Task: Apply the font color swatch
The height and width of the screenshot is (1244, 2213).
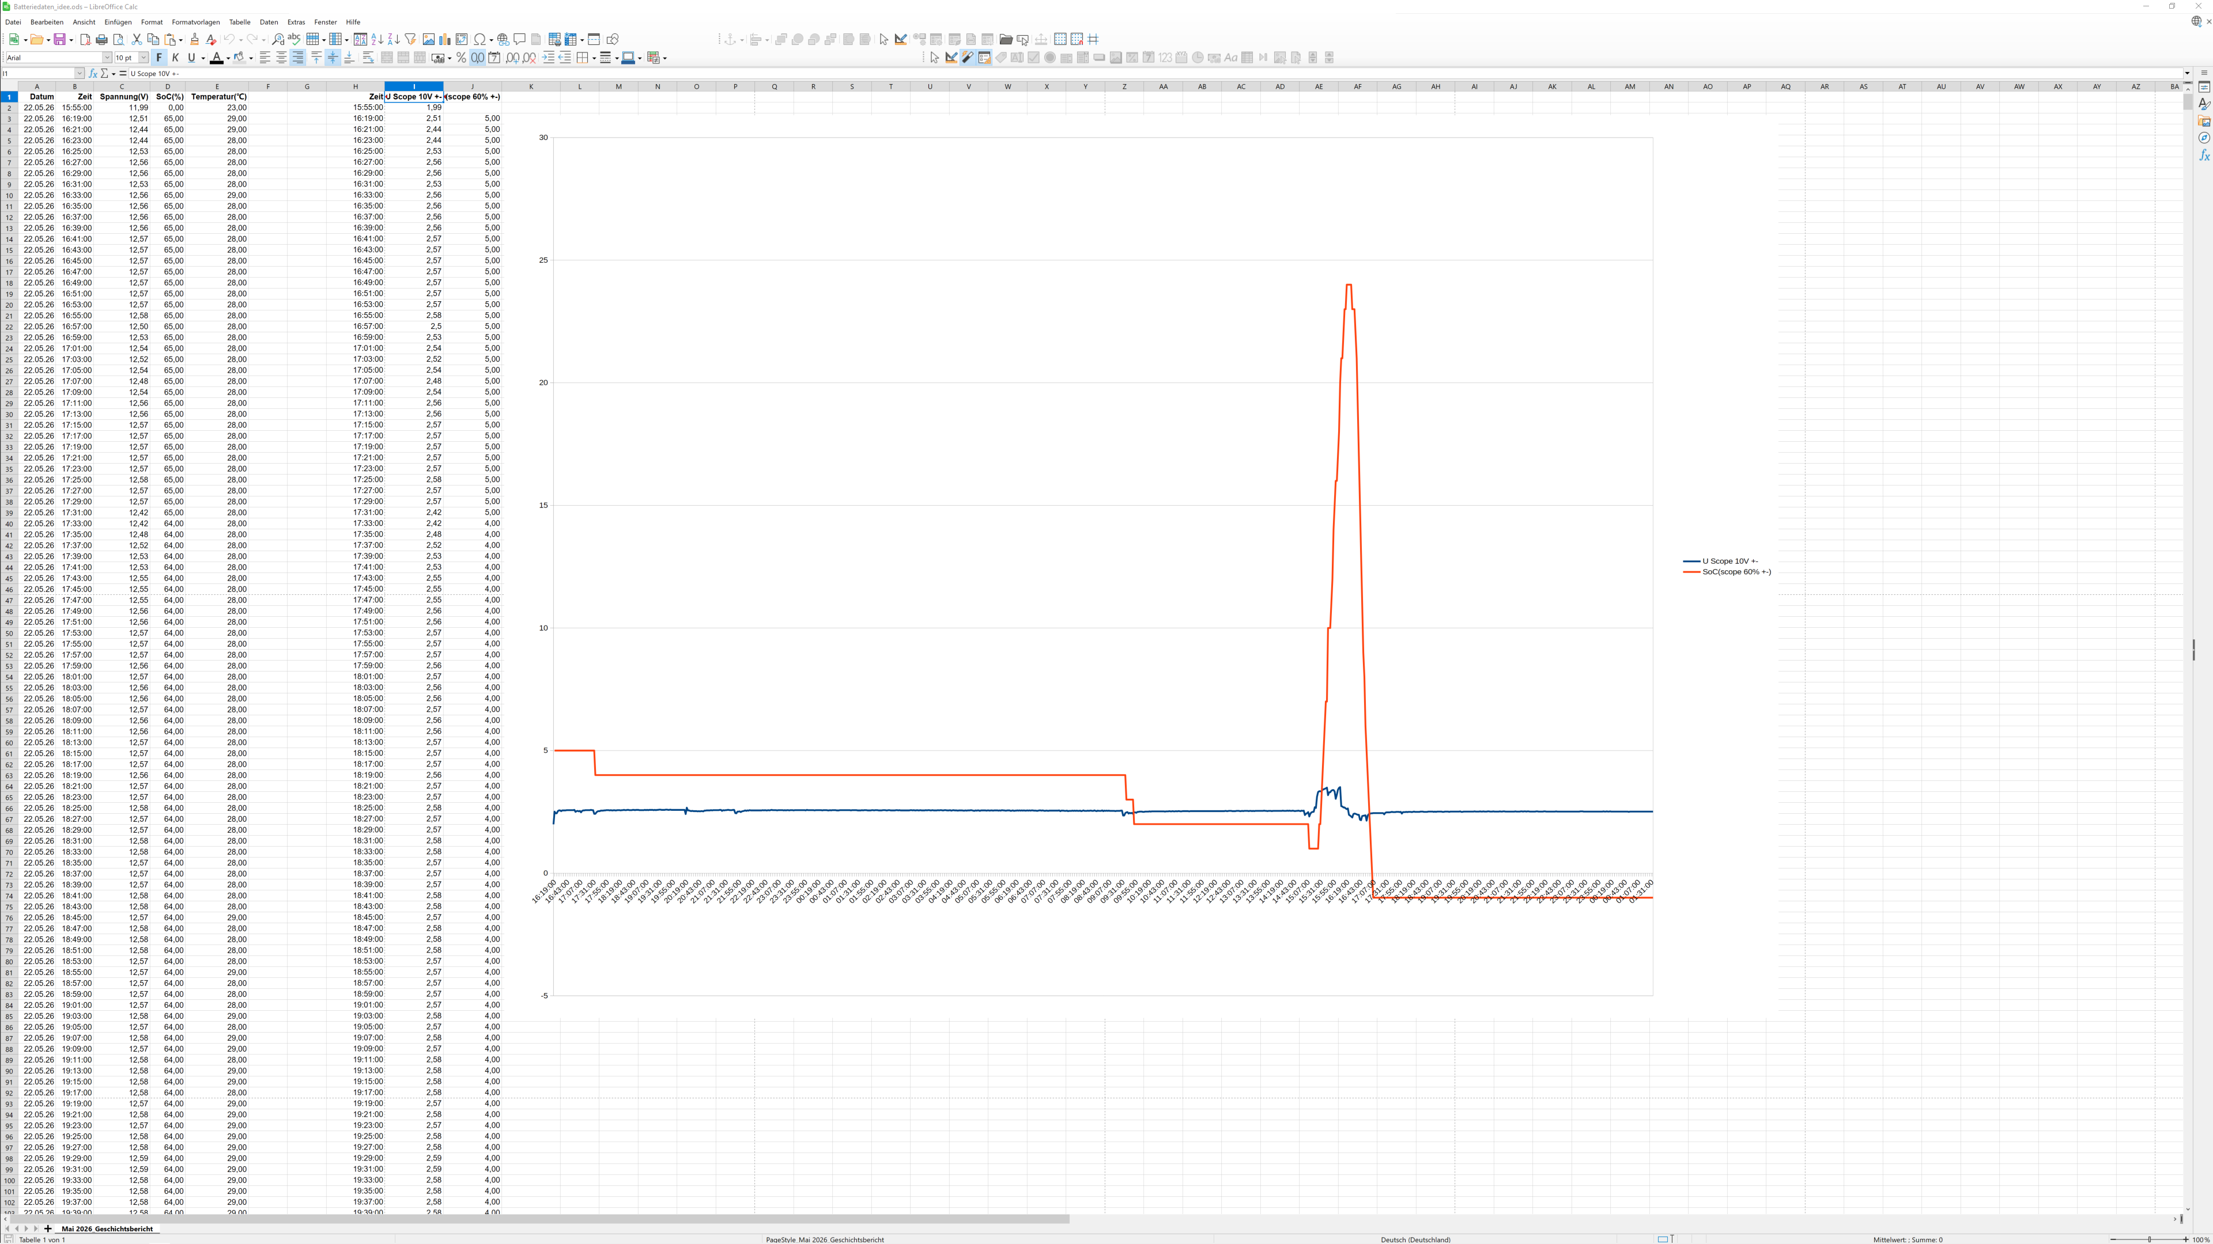Action: click(x=217, y=58)
